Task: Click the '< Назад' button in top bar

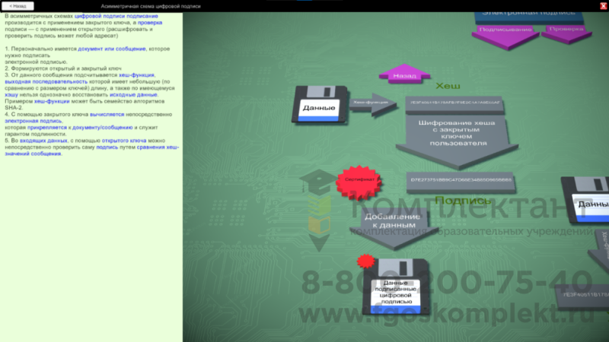Action: point(17,5)
